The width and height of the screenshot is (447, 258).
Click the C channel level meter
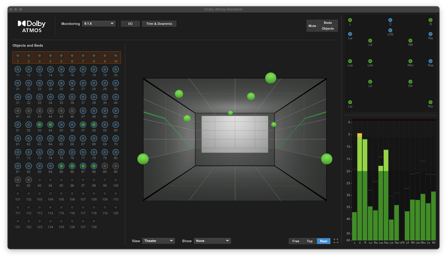coord(360,181)
